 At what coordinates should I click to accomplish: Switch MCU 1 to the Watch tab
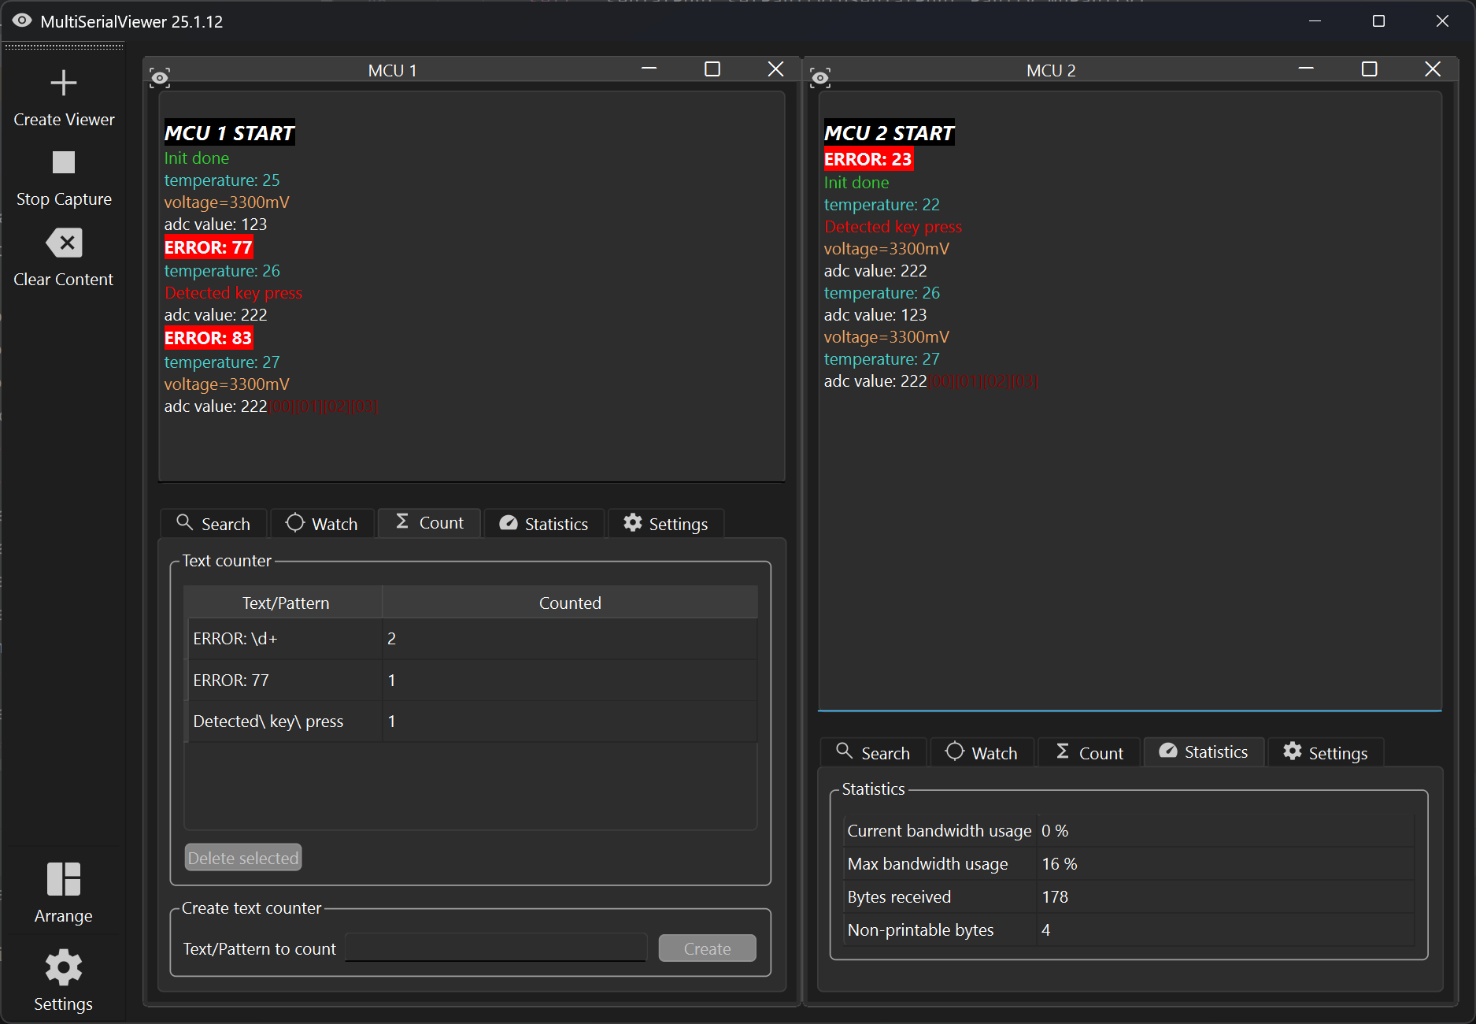[322, 524]
